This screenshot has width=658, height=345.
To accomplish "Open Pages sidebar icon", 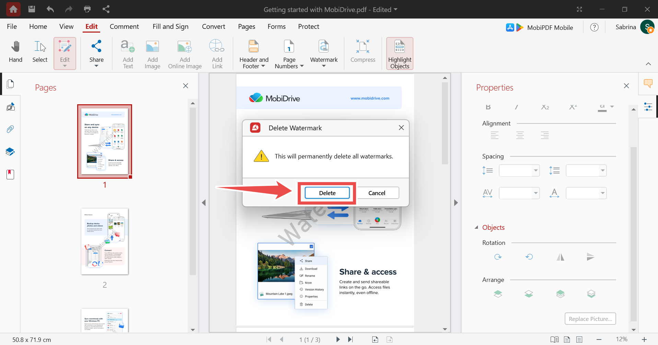I will [10, 84].
